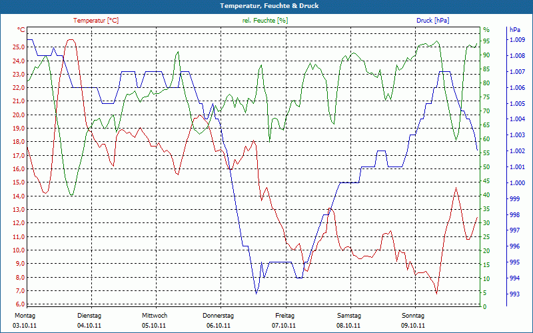Viewport: 533px width, 333px height.
Task: Click the 'Donnerstag' day label
Action: 219,316
